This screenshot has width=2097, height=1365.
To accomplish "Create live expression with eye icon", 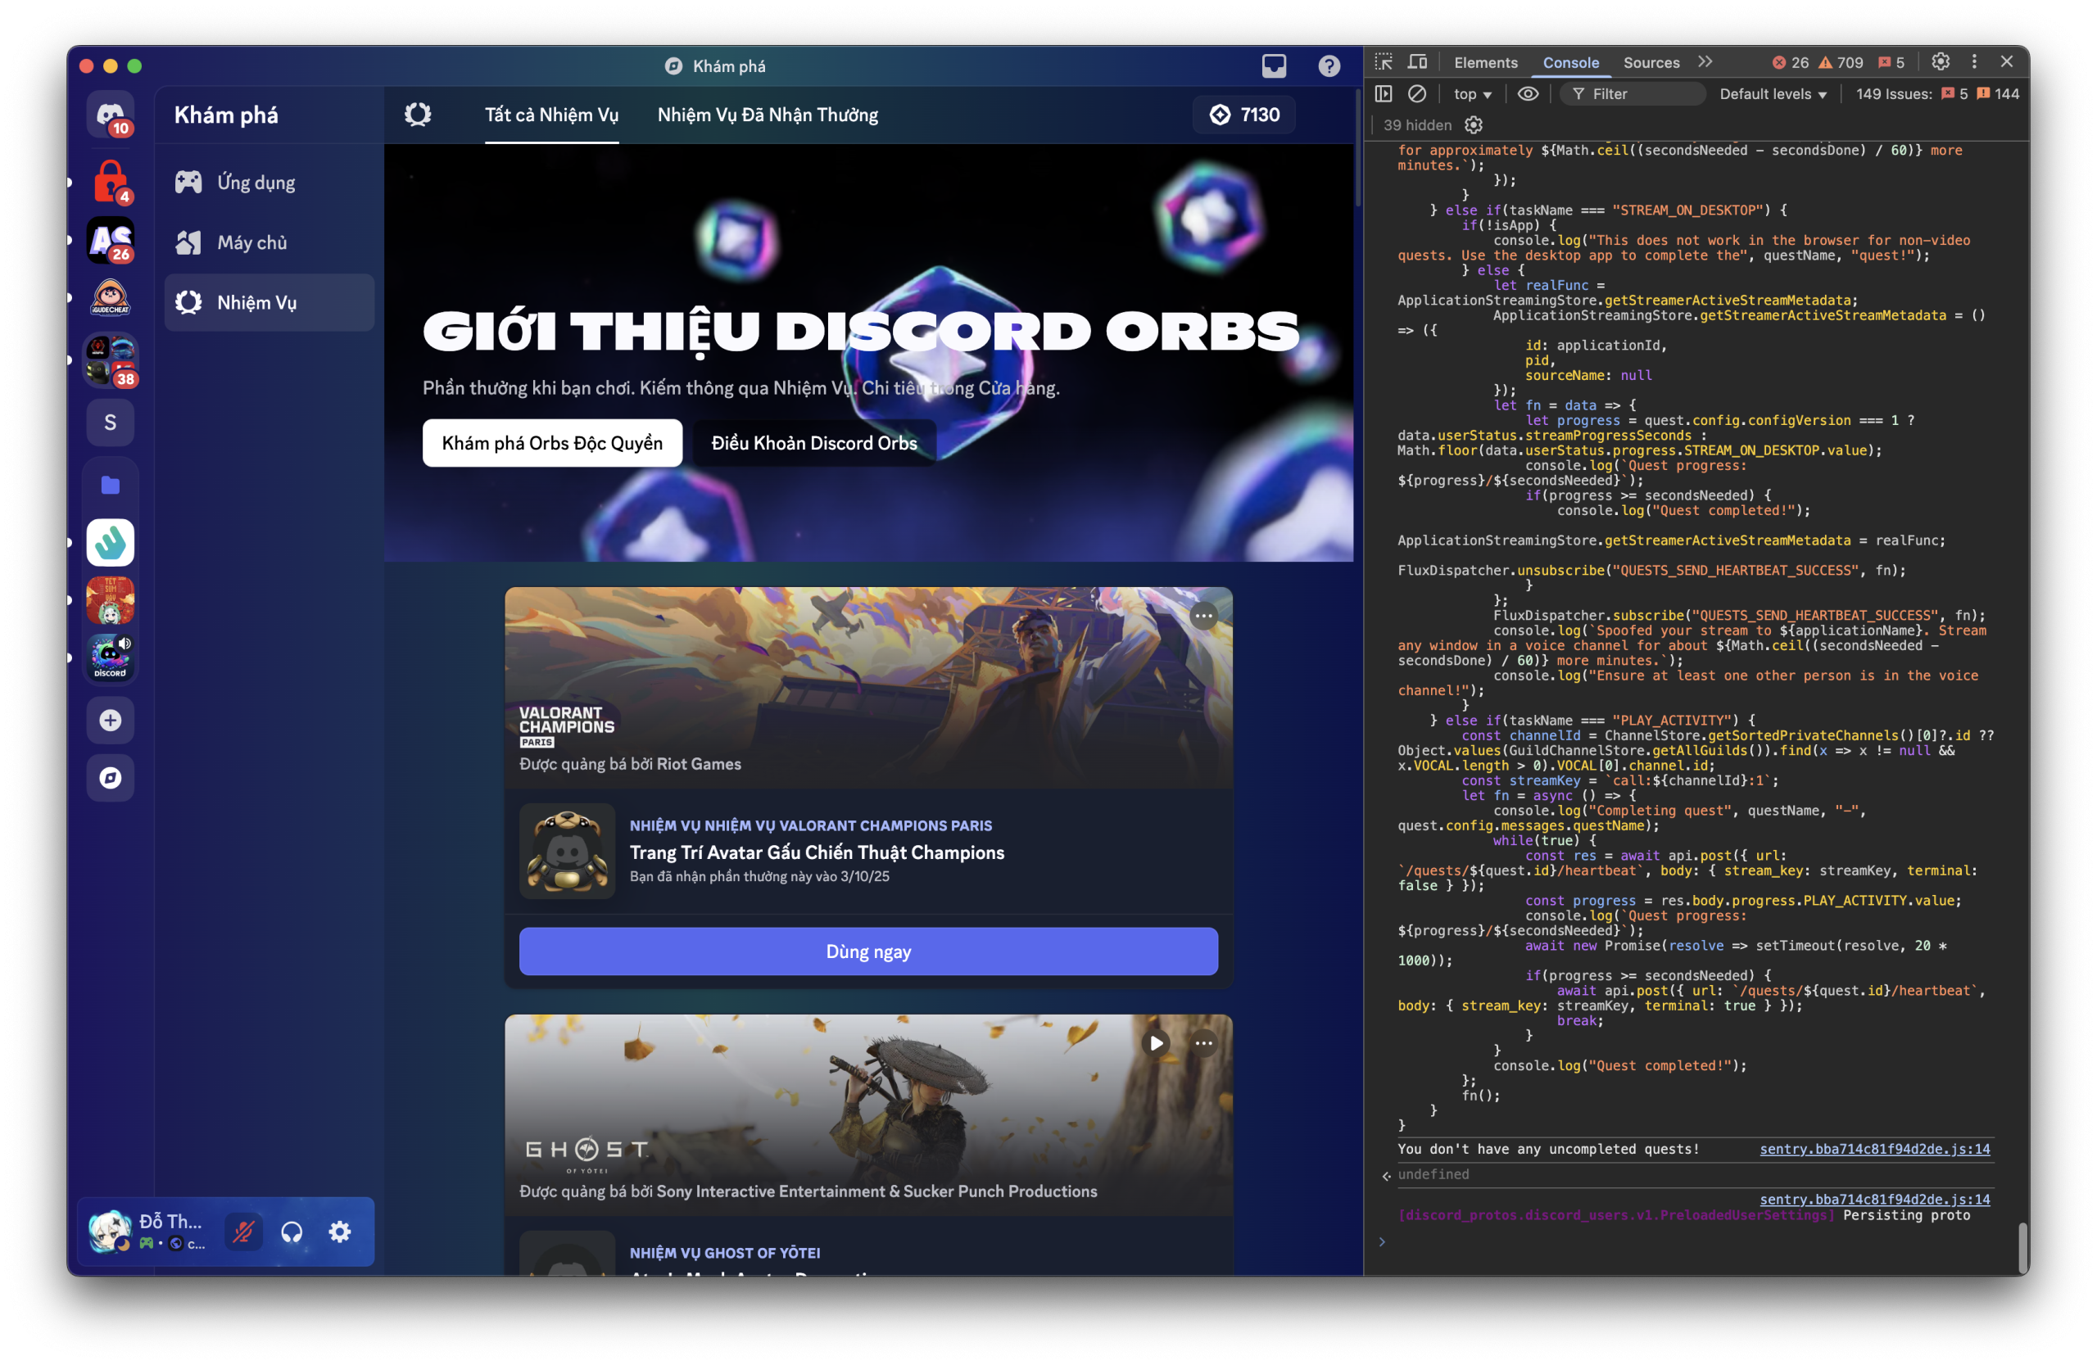I will tap(1528, 94).
